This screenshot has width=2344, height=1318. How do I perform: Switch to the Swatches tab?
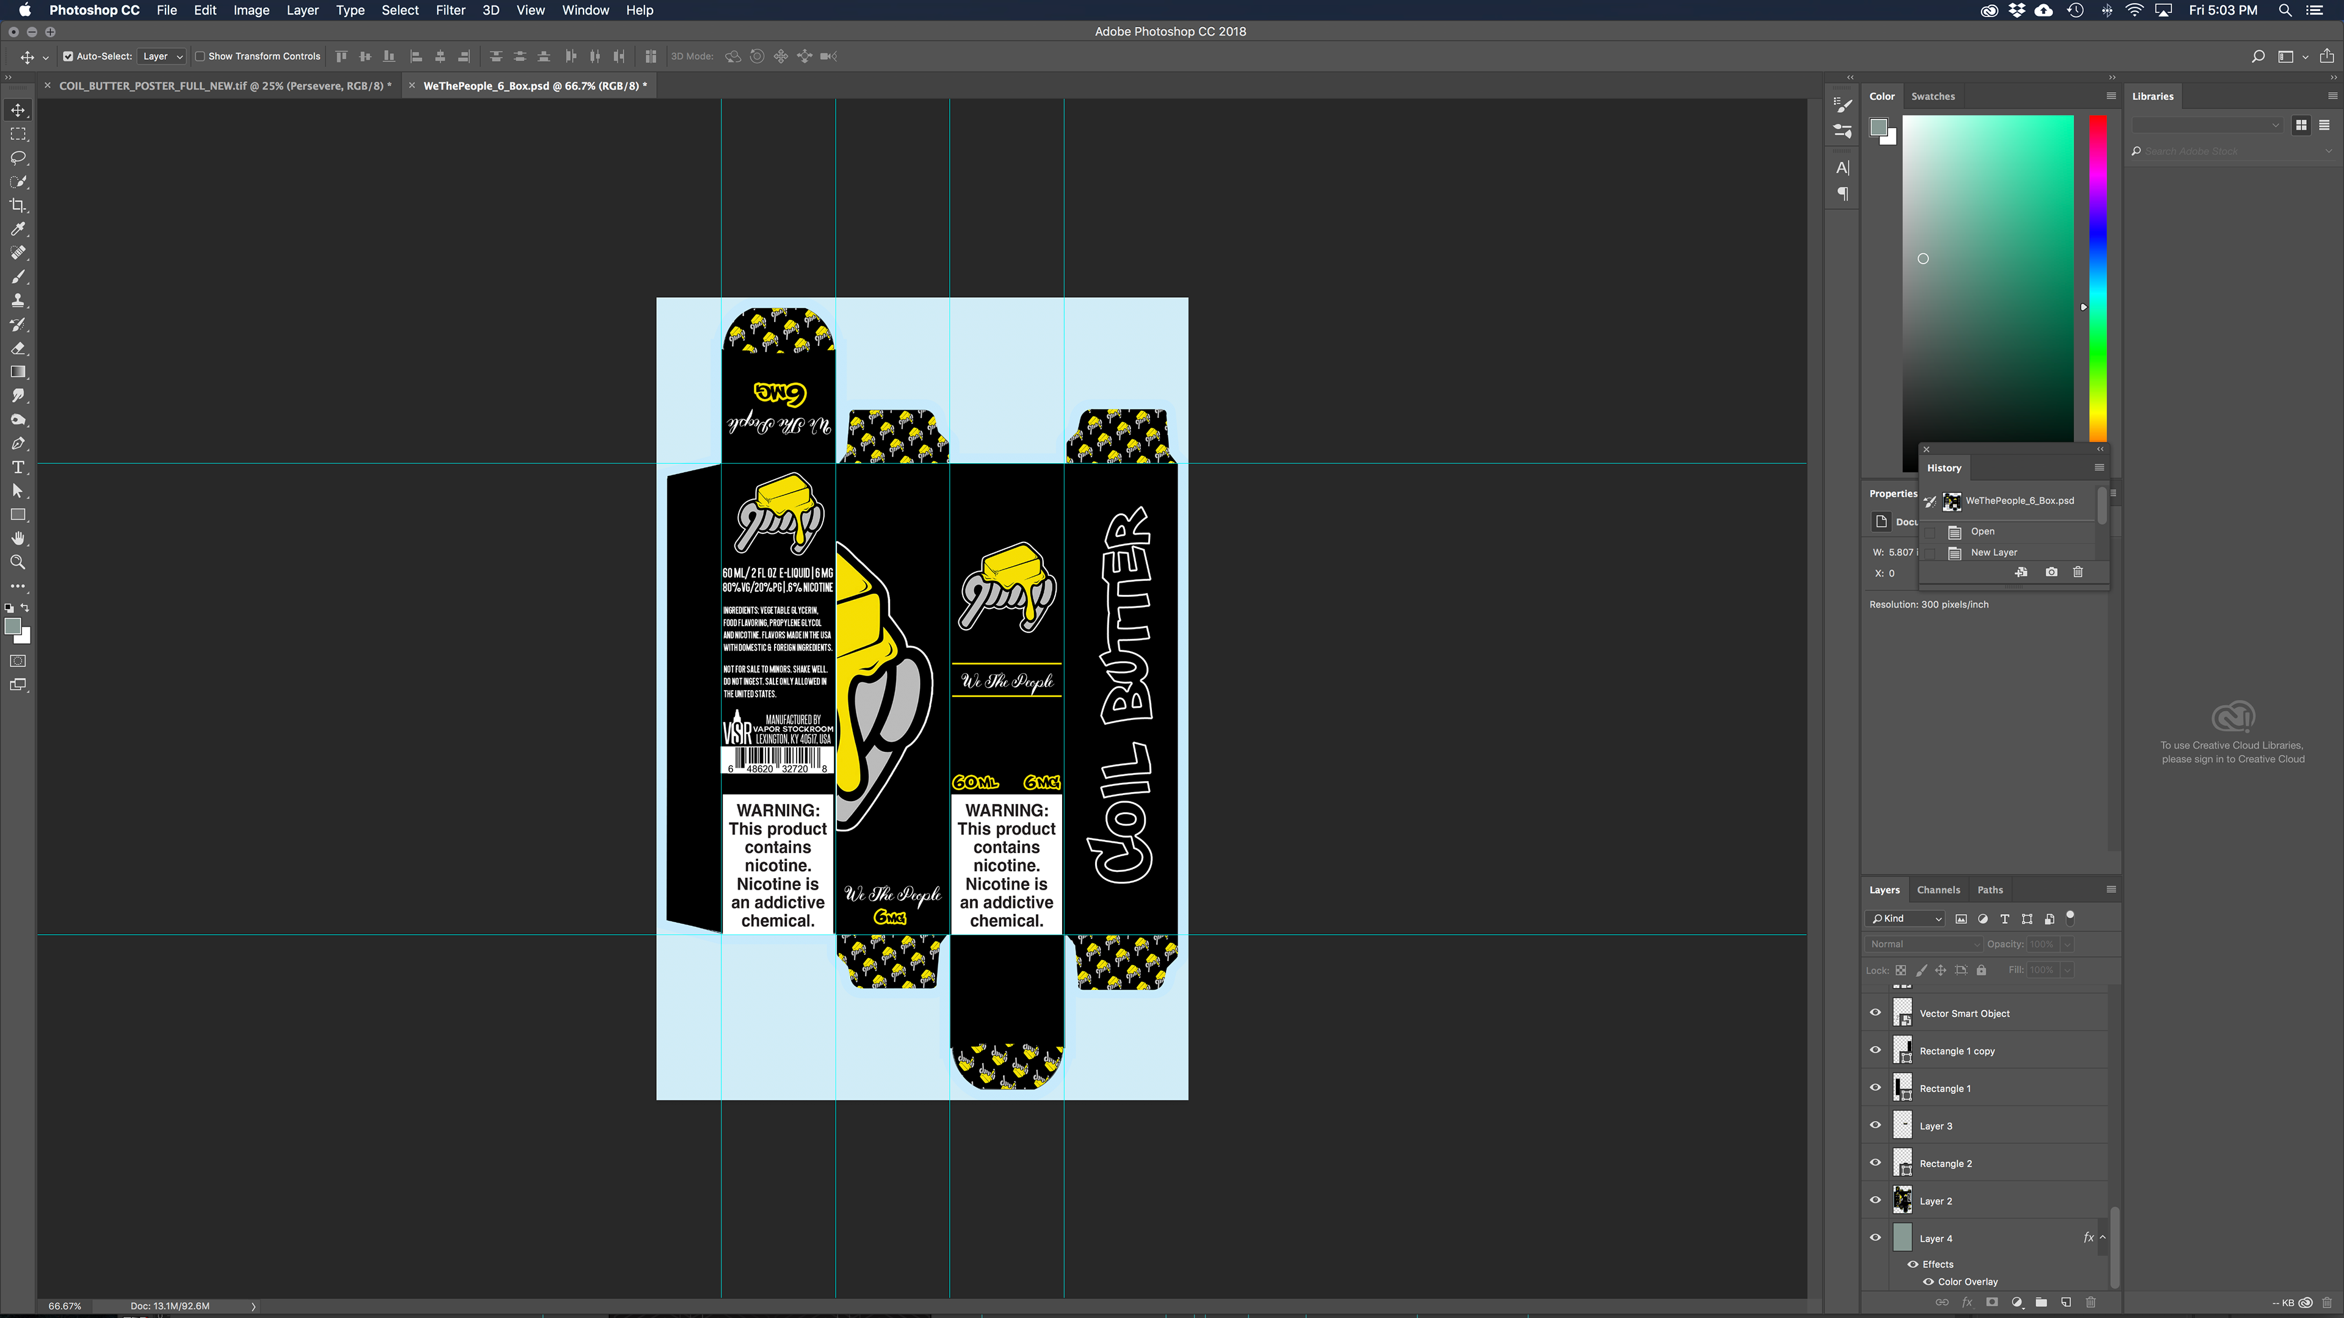1933,96
